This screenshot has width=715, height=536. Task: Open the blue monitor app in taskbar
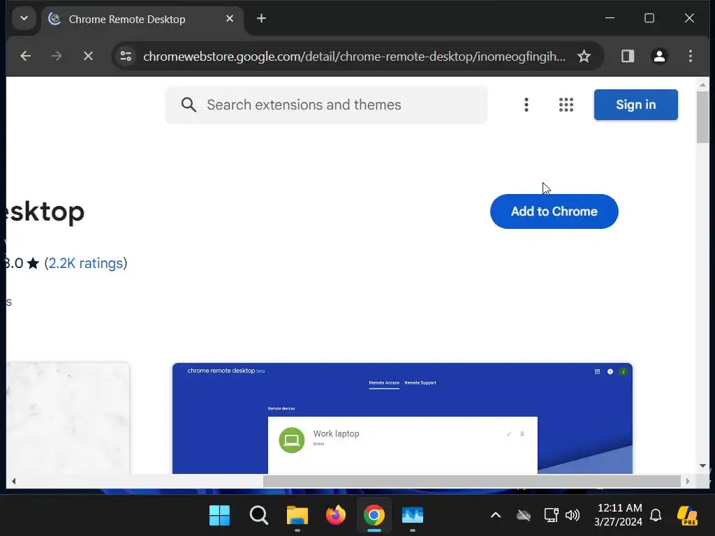(413, 516)
